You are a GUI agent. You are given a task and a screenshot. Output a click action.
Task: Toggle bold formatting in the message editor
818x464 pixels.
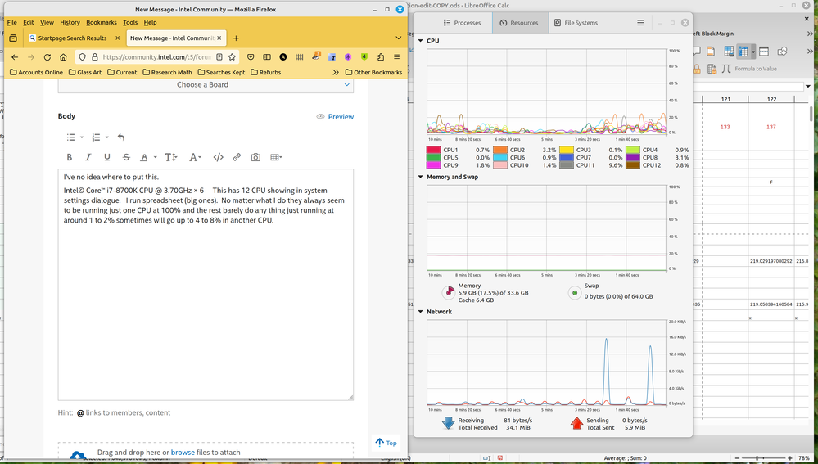pyautogui.click(x=70, y=157)
